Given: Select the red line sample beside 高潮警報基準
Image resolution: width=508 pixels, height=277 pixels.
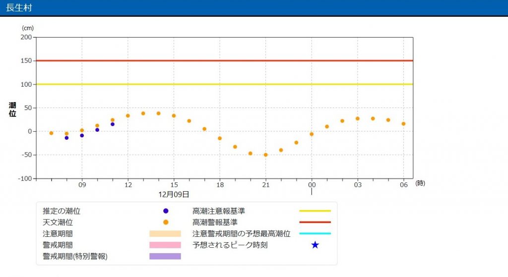Looking at the screenshot, I should click(x=315, y=222).
